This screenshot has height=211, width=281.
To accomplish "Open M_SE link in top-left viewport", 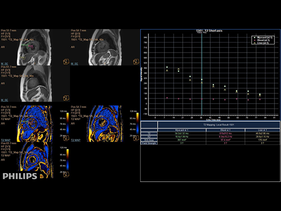I will (4, 62).
